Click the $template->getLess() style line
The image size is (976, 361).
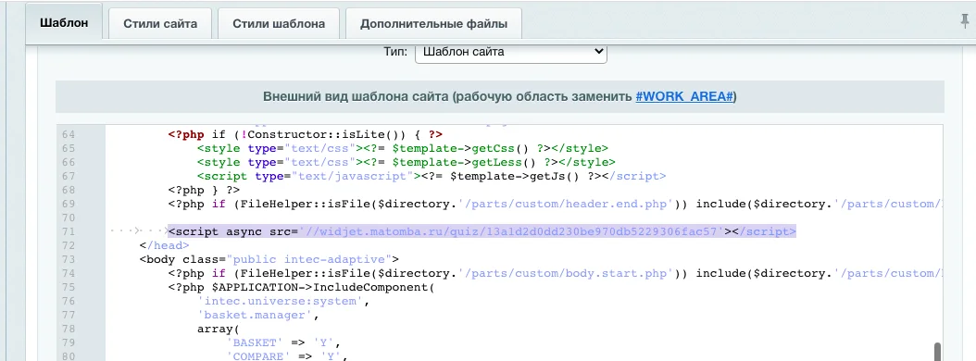pos(407,162)
